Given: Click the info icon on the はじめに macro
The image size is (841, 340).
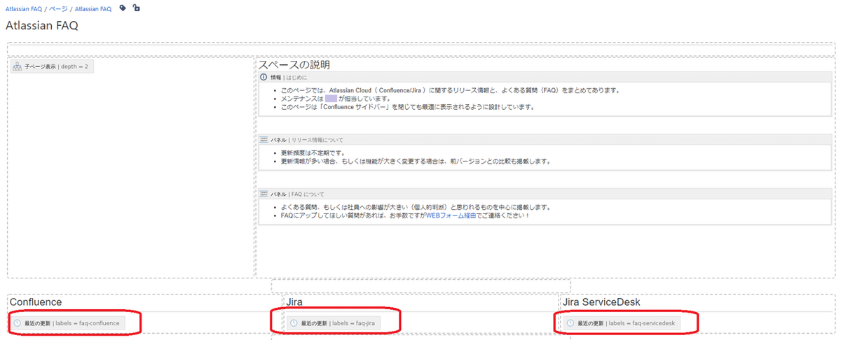Looking at the screenshot, I should point(264,78).
